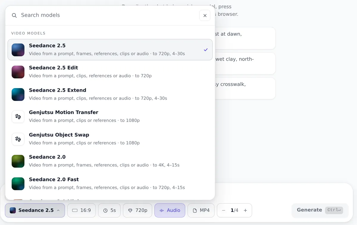This screenshot has width=357, height=225.
Task: Open the 5s duration selector
Action: tap(109, 210)
